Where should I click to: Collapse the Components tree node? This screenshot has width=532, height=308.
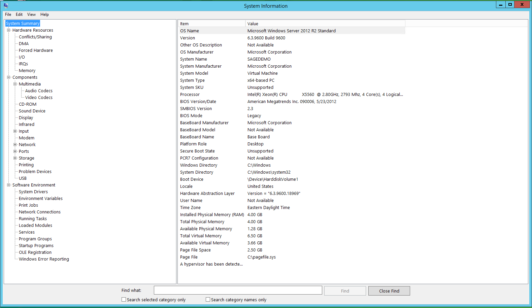pos(9,77)
